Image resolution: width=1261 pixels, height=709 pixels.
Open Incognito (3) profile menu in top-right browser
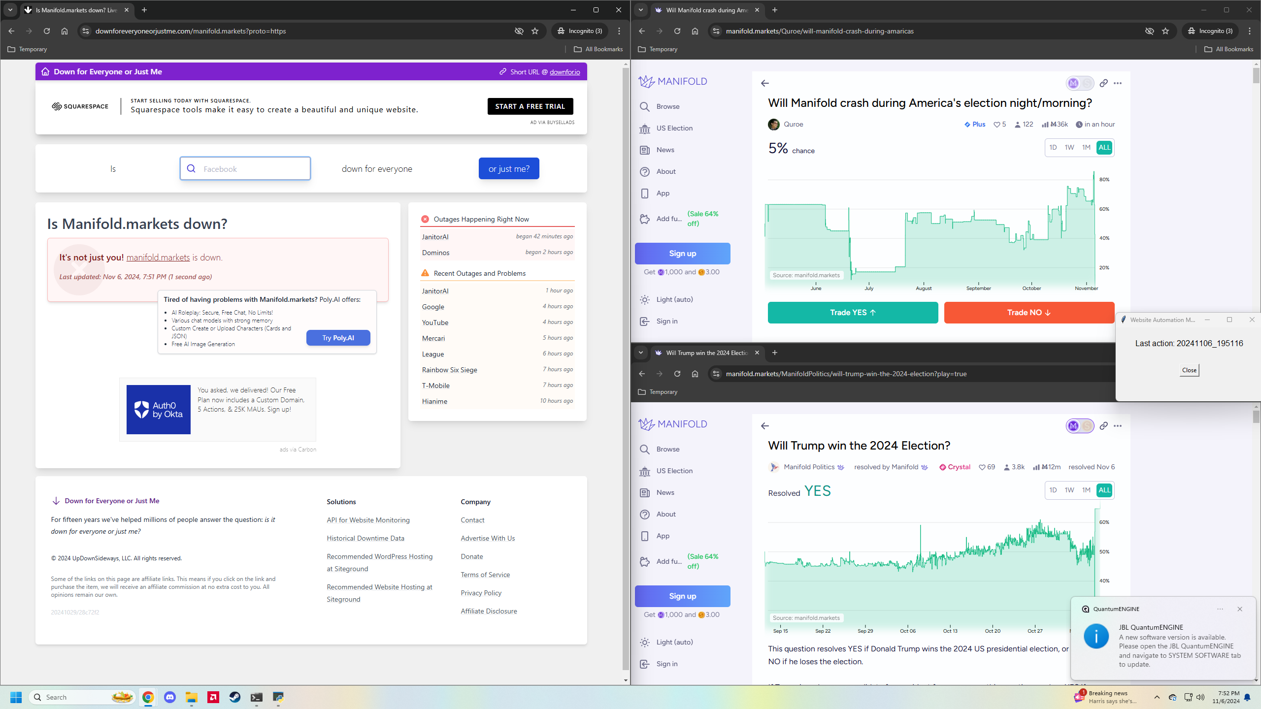coord(1211,31)
